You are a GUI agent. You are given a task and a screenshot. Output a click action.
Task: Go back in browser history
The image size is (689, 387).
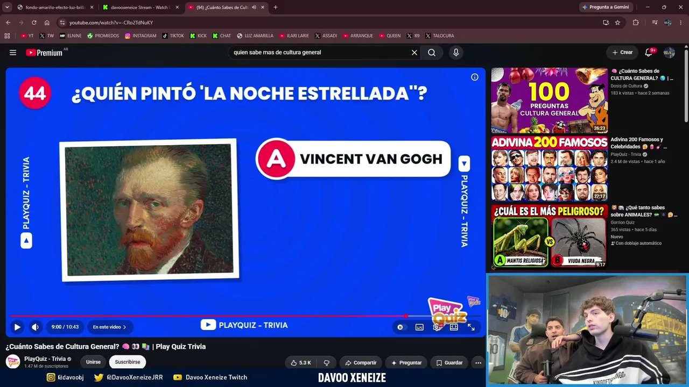[8, 23]
